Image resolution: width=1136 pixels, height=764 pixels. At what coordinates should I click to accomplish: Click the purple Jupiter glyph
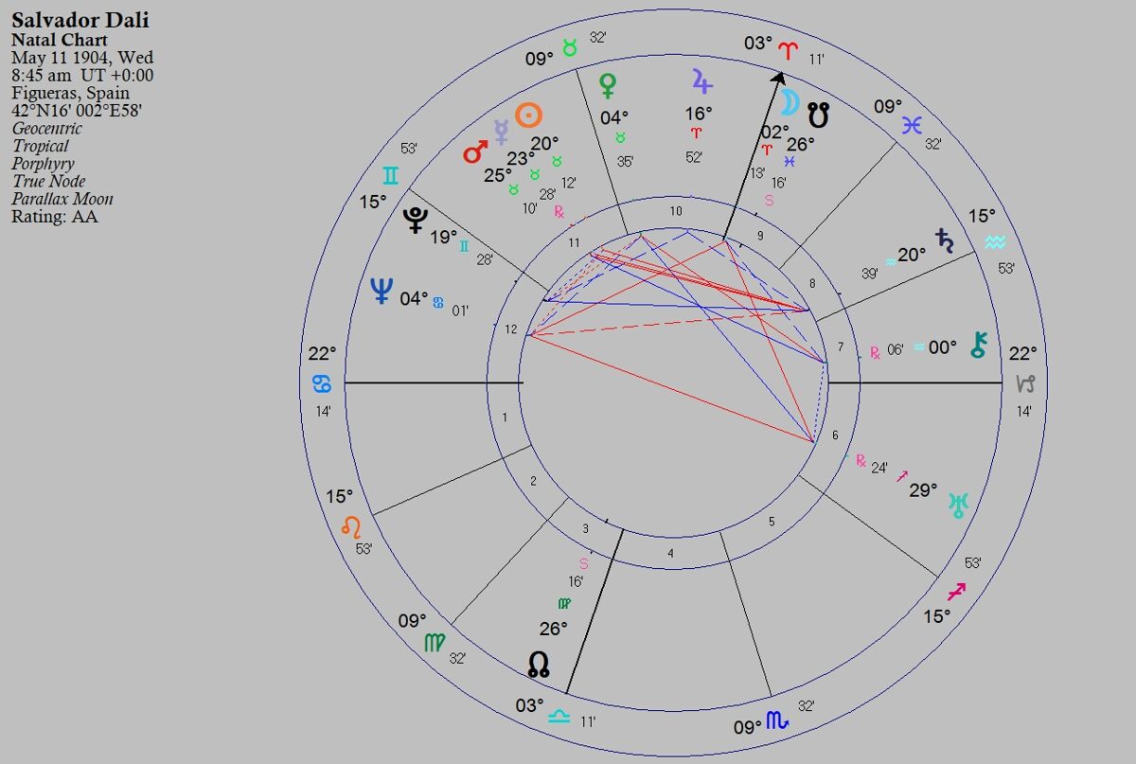(x=701, y=80)
